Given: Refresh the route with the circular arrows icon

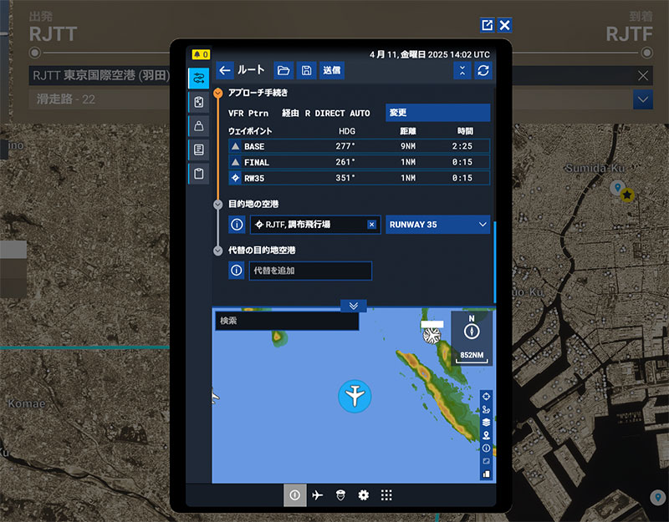Looking at the screenshot, I should pos(483,70).
